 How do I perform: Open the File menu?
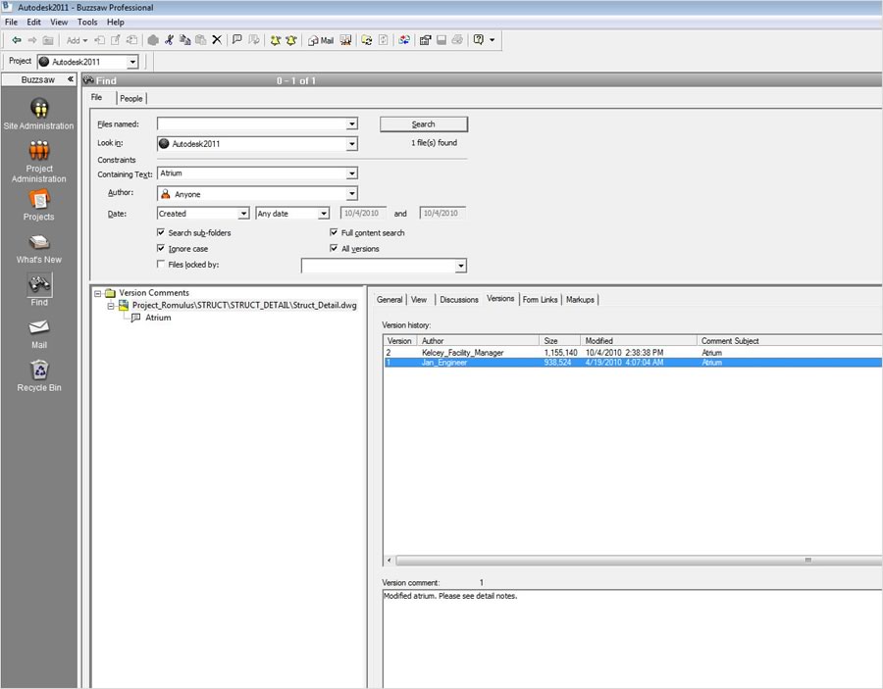11,22
